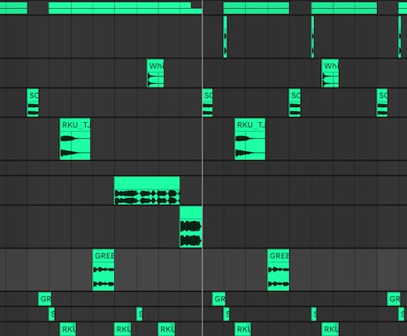
Task: Select the third RKU clip in the bottom track
Action: (x=166, y=329)
